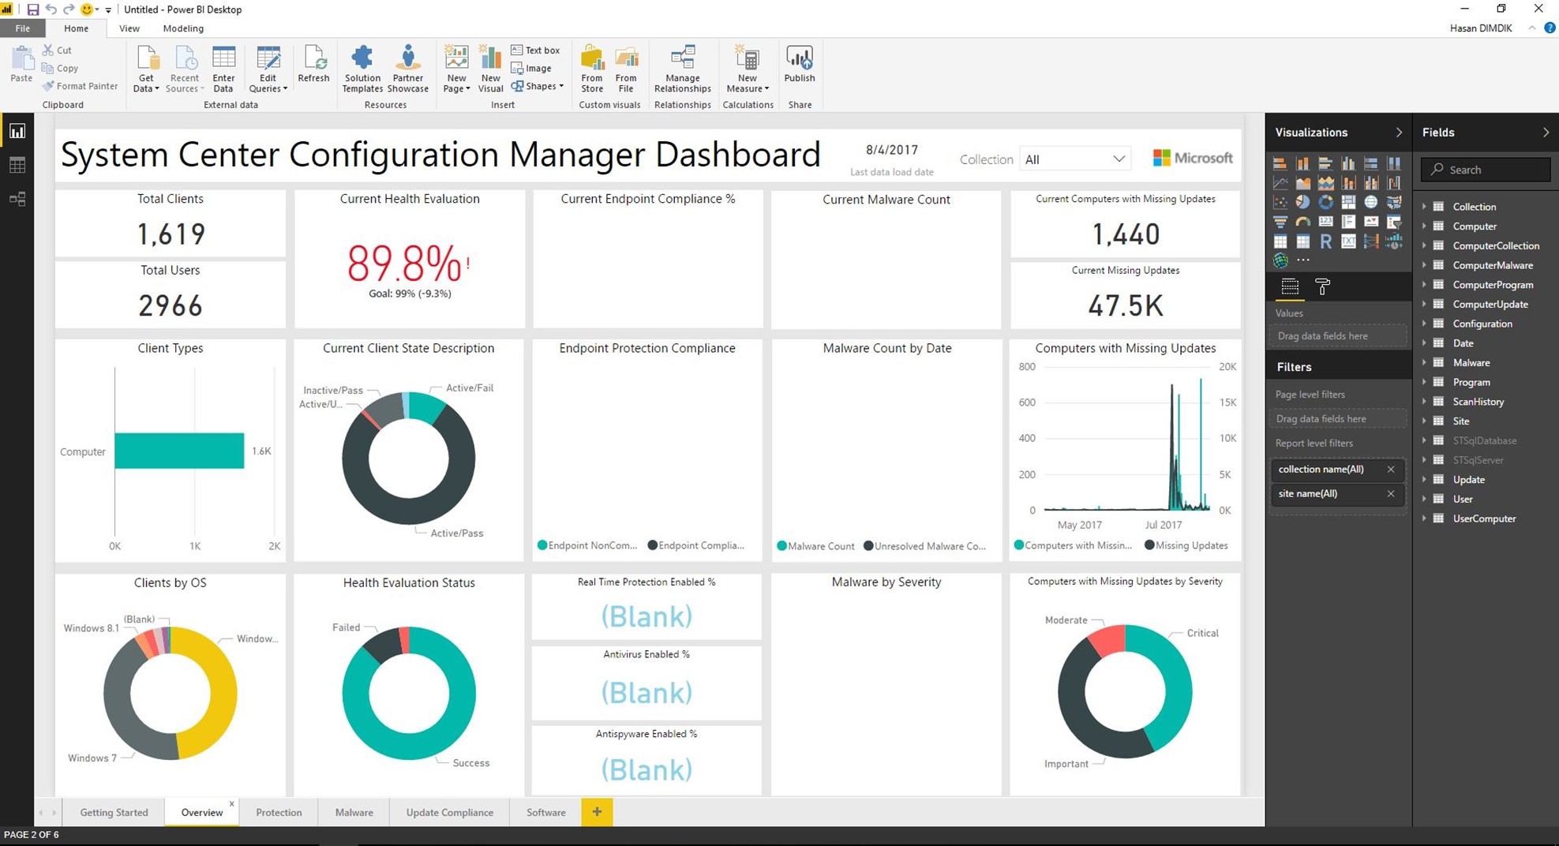The height and width of the screenshot is (846, 1559).
Task: Click the Undo arrow in title bar
Action: pos(51,9)
